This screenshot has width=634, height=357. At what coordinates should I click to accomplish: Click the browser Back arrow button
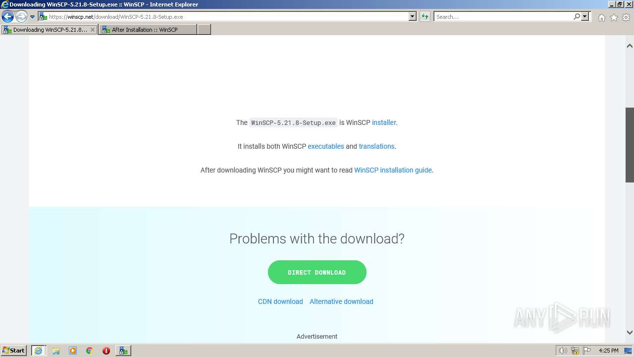point(7,17)
